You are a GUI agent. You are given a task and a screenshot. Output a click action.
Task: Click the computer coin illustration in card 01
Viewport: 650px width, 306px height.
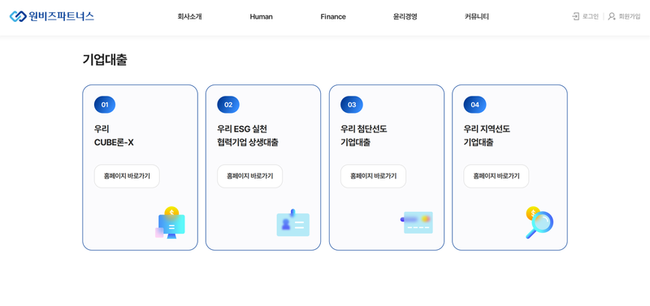click(170, 222)
